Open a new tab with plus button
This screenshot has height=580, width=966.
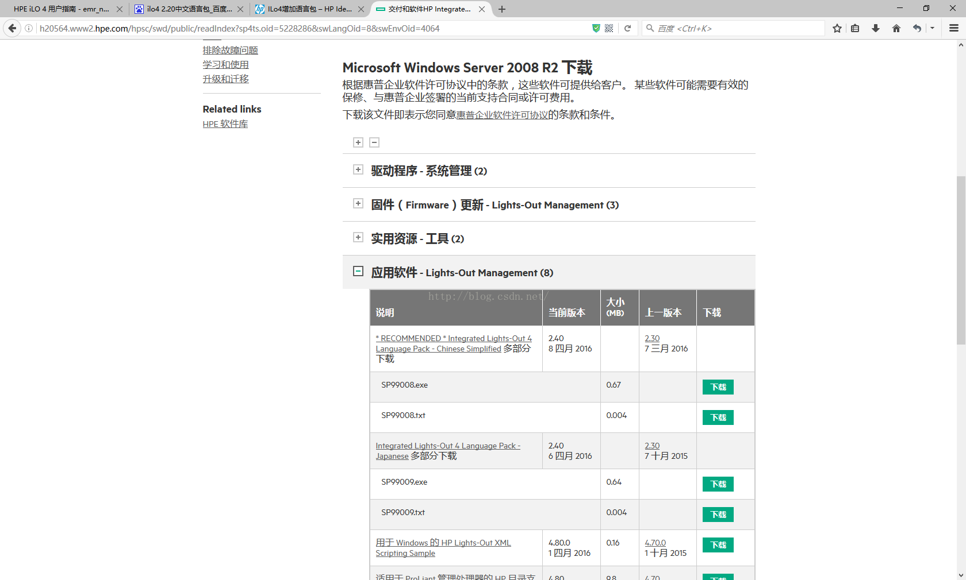(502, 9)
